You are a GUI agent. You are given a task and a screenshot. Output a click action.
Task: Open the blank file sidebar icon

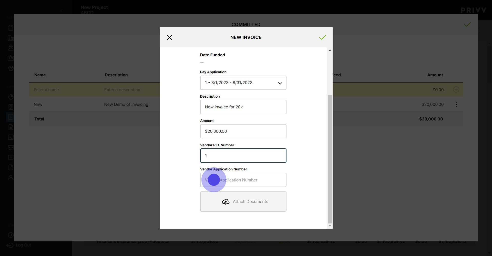pyautogui.click(x=11, y=168)
